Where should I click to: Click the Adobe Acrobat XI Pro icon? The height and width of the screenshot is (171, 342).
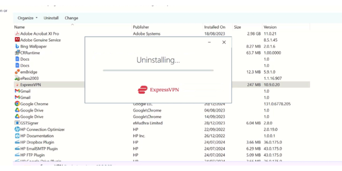point(17,34)
